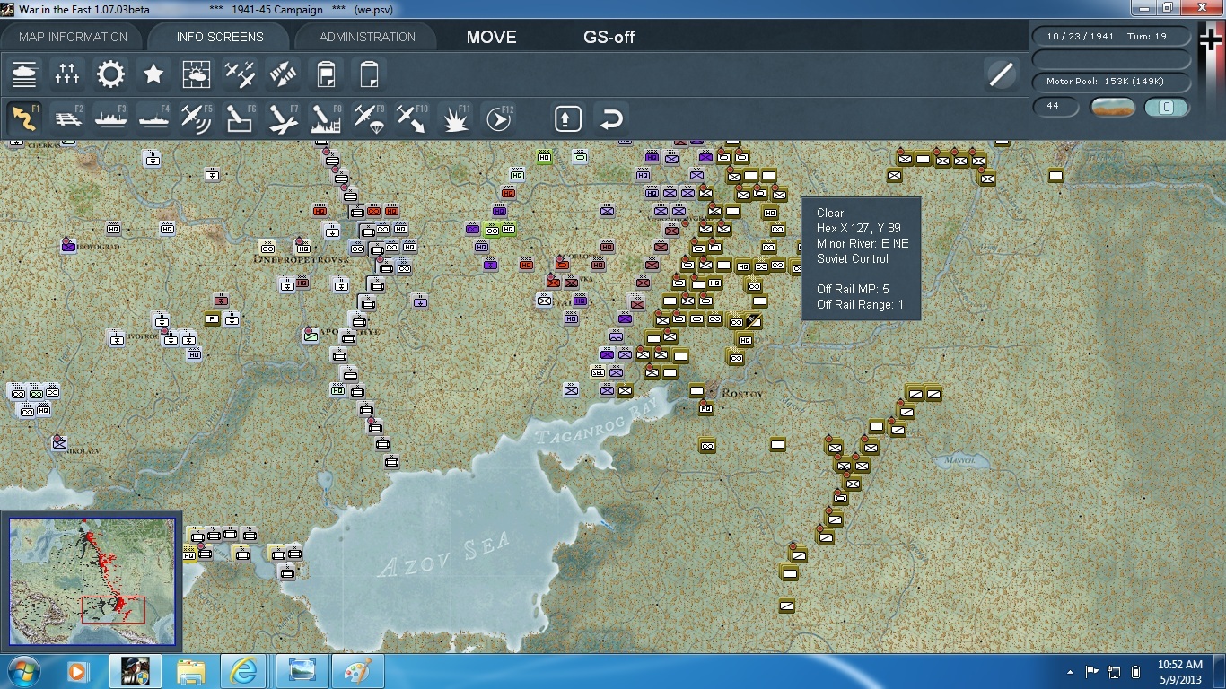Select F3 naval transport ship mode
The width and height of the screenshot is (1226, 689).
(110, 118)
